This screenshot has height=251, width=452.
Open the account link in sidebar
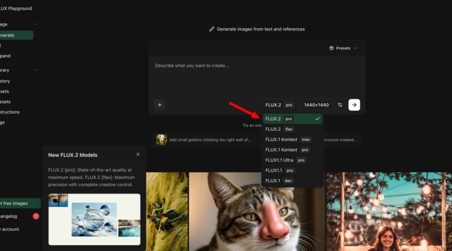(10, 229)
